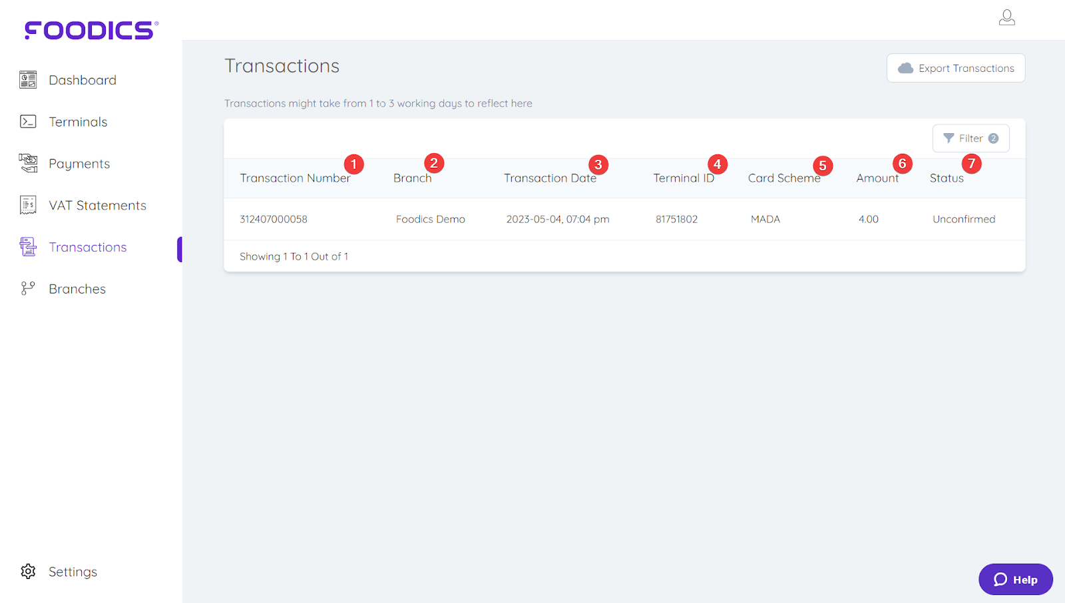1065x603 pixels.
Task: Switch to Branches in the sidebar menu
Action: coord(77,288)
